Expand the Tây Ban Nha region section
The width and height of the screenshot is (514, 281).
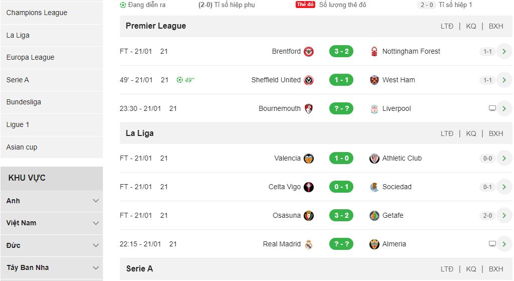click(x=96, y=267)
